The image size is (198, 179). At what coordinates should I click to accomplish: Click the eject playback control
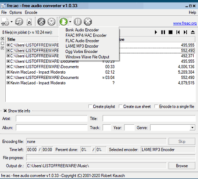point(193,32)
